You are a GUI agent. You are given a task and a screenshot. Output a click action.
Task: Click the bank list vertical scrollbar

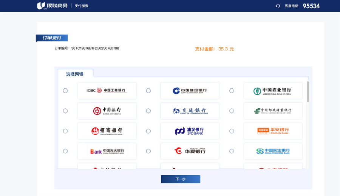tap(308, 92)
